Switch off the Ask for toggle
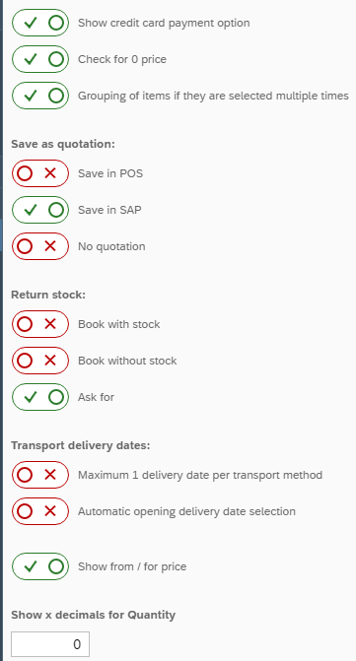356x661 pixels. 40,397
